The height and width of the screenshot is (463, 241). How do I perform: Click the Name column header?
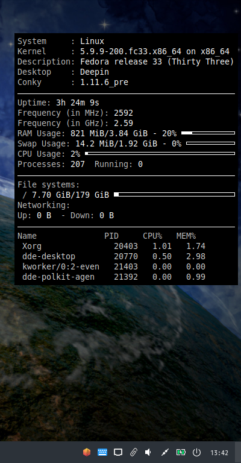tap(27, 236)
